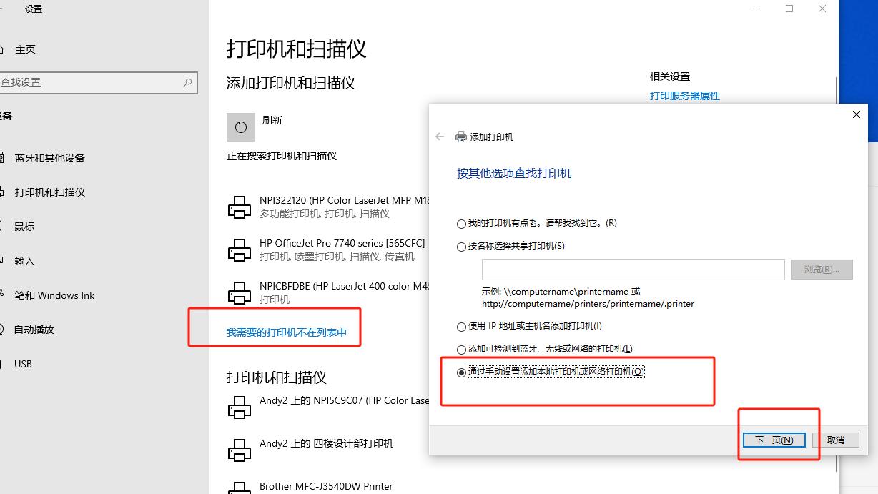Click the back arrow in 添加打印机 dialog
The image size is (878, 494).
[440, 136]
